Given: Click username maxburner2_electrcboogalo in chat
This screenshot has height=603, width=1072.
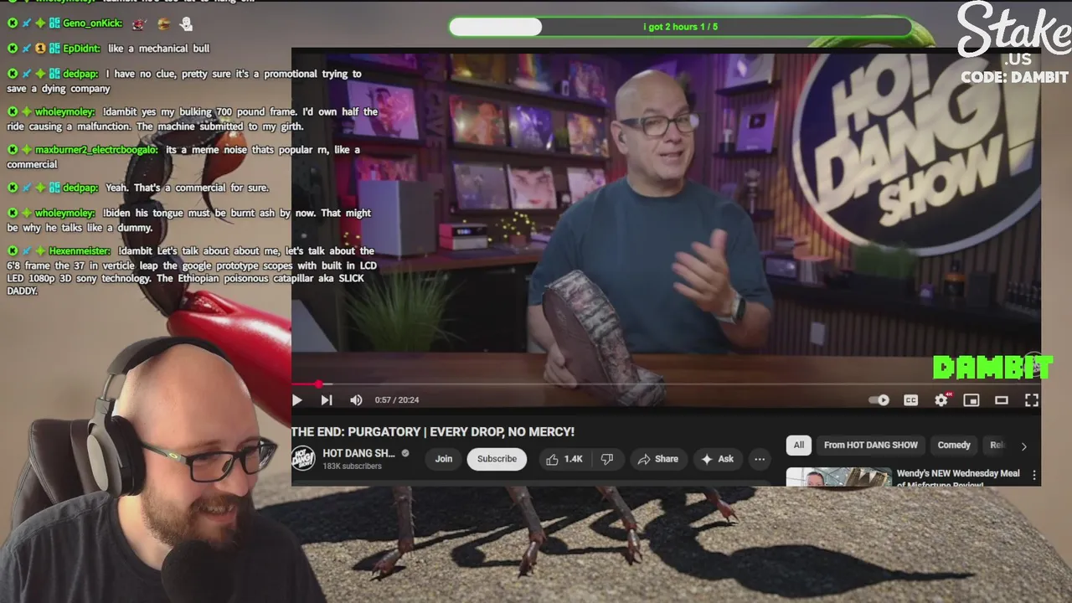Looking at the screenshot, I should [x=96, y=150].
